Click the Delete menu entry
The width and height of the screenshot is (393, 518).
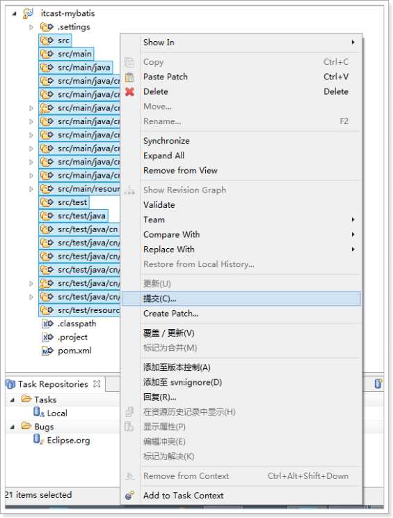tap(241, 91)
